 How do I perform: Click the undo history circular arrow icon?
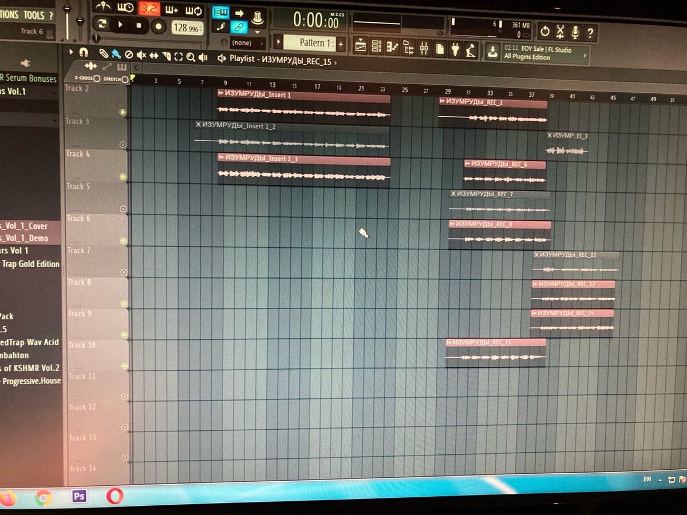coord(544,31)
